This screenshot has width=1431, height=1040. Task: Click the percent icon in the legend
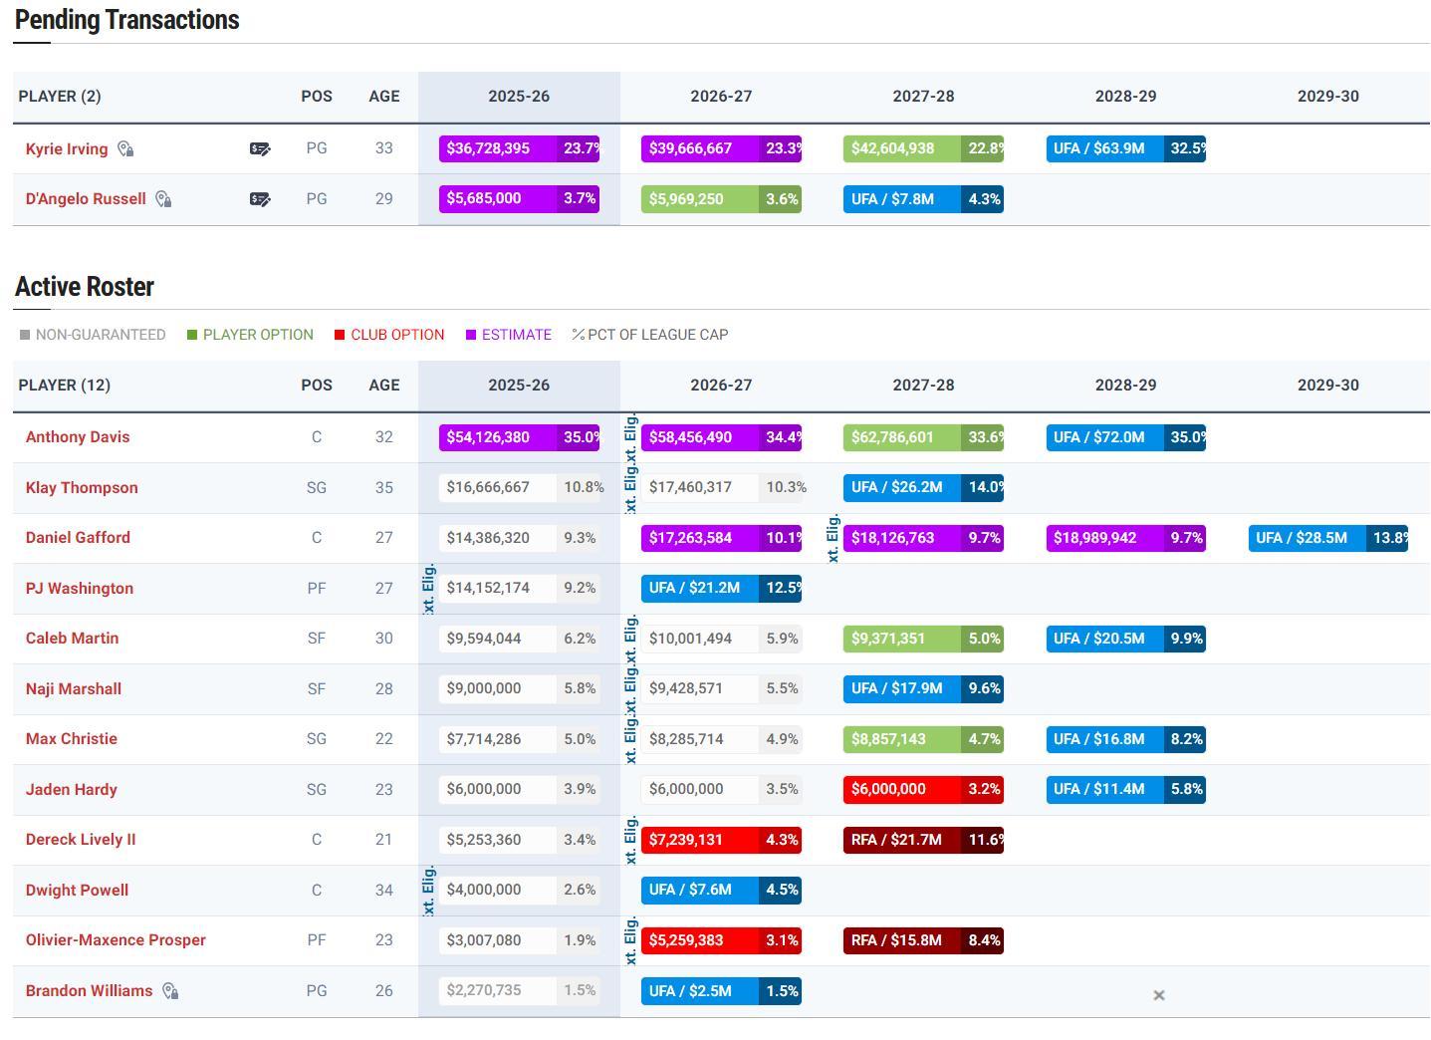click(578, 335)
